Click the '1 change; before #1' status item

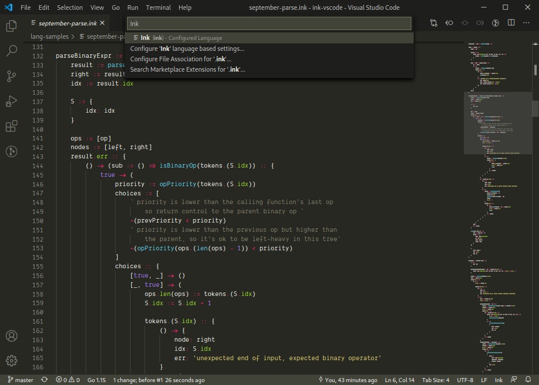pos(159,380)
